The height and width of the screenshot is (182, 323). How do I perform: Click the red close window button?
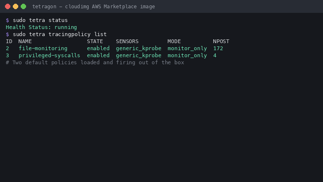pyautogui.click(x=7, y=6)
